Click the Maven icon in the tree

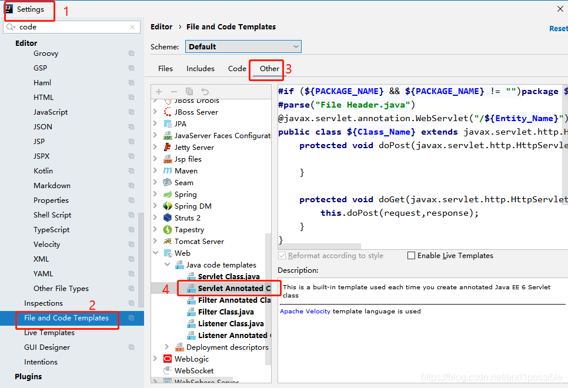[168, 170]
